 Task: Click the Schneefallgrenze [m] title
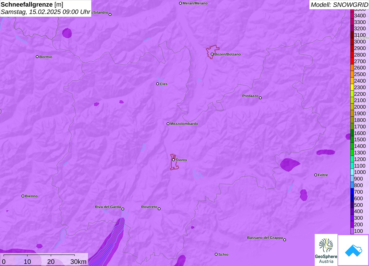click(x=32, y=4)
